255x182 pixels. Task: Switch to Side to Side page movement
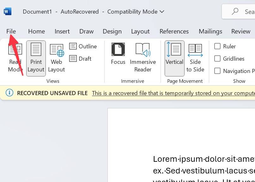[195, 58]
